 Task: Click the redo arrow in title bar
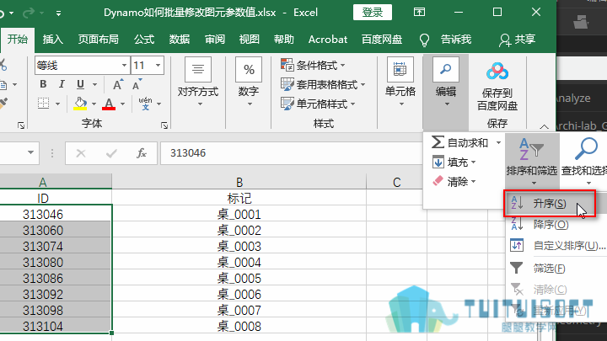(x=29, y=13)
